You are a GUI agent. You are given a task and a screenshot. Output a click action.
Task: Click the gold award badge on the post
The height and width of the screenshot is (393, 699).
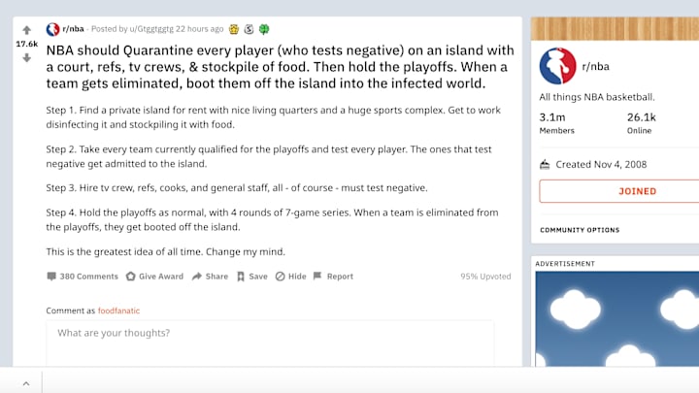pos(234,29)
